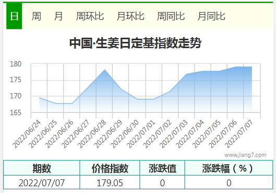This screenshot has width=276, height=193.
Task: Switch to the 周 weekly tab
Action: 36,16
